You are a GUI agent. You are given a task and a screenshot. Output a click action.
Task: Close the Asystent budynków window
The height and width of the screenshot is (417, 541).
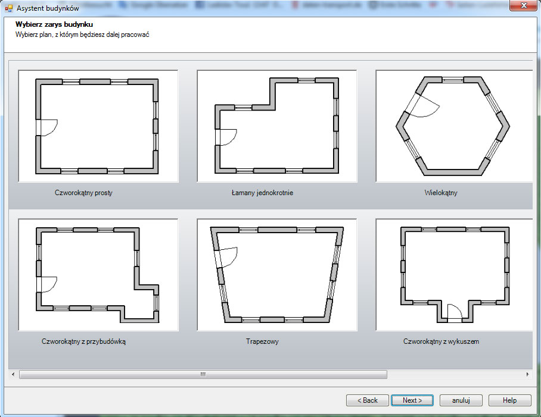(524, 6)
